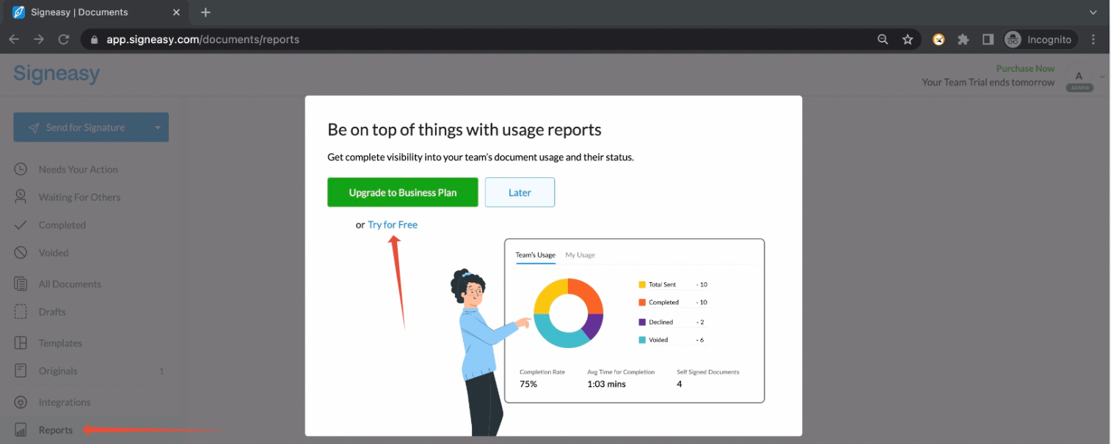Click the Needs Your Action clock icon
The image size is (1111, 444).
point(21,169)
